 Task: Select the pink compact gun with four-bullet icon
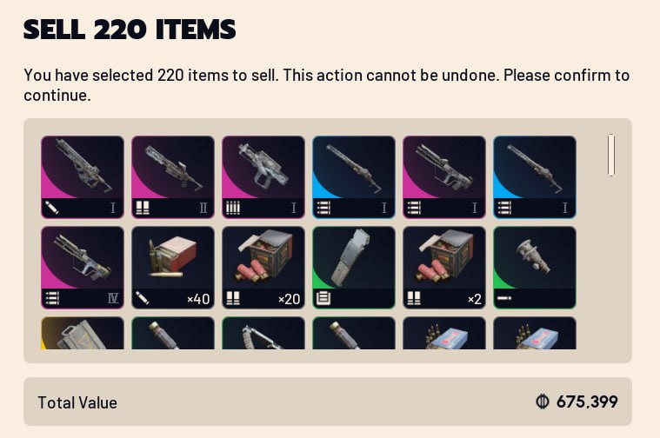pyautogui.click(x=263, y=177)
